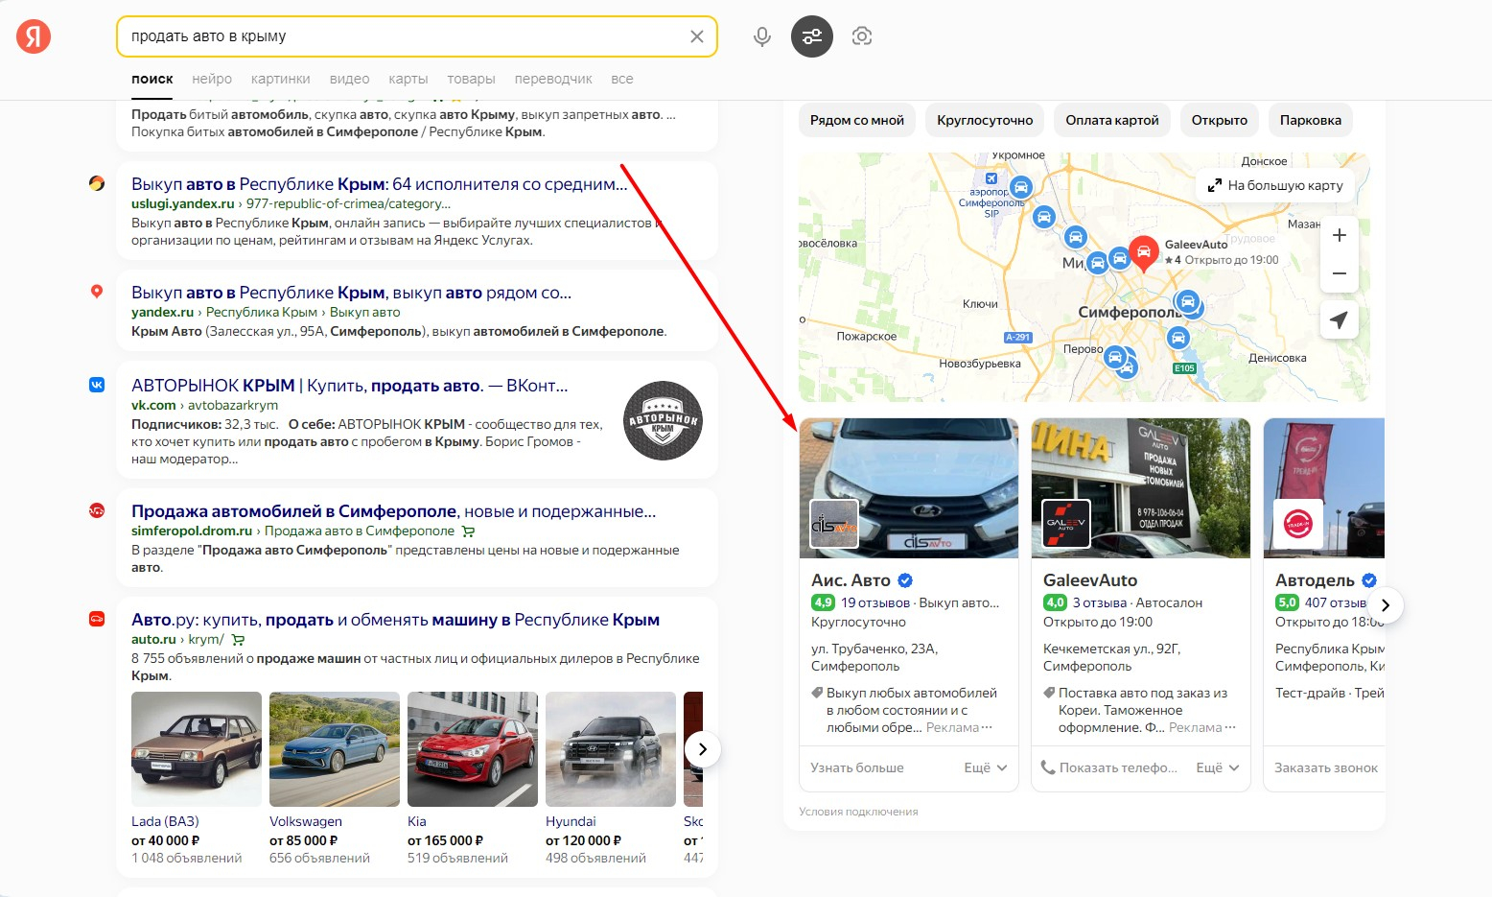Switch to the 'картинки' tab
Image resolution: width=1492 pixels, height=897 pixels.
[281, 79]
